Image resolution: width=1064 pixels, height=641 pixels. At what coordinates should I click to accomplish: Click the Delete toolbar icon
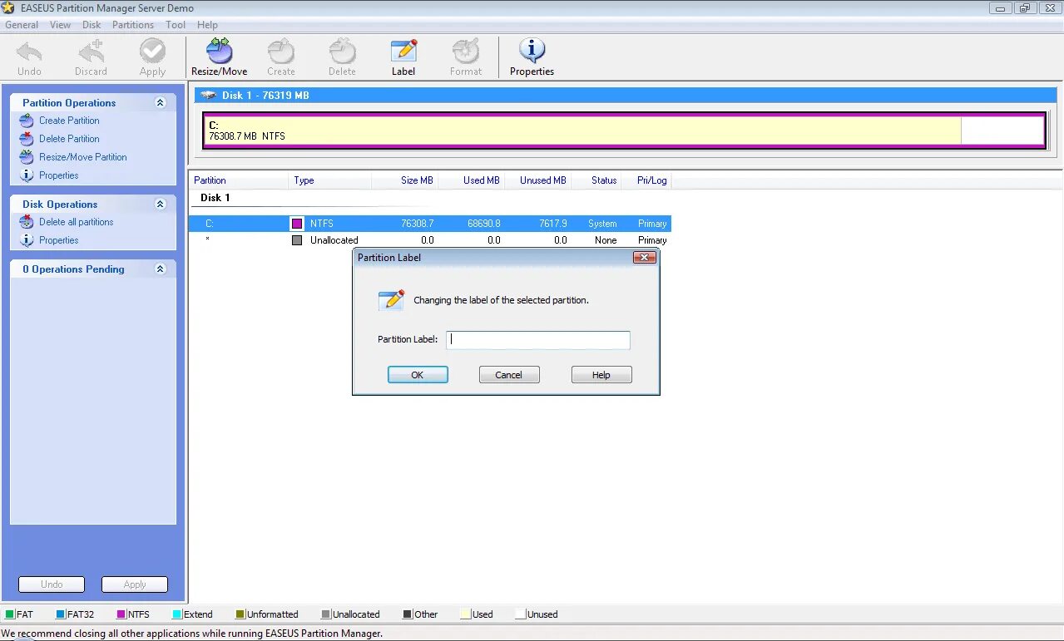click(342, 52)
